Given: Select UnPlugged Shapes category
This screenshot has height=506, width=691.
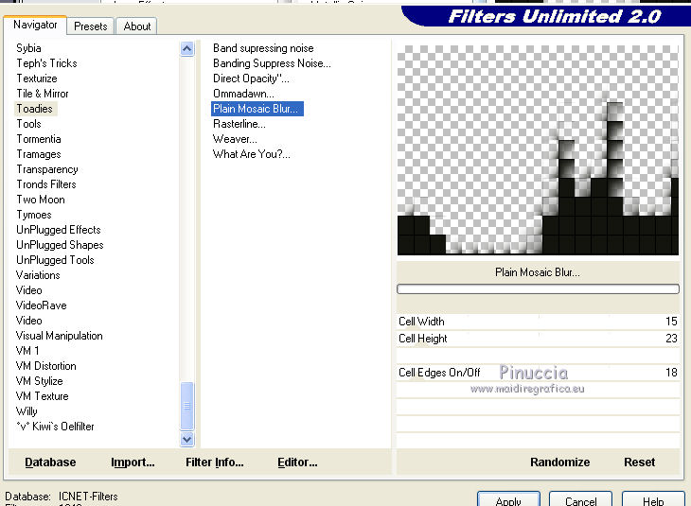Looking at the screenshot, I should 60,245.
